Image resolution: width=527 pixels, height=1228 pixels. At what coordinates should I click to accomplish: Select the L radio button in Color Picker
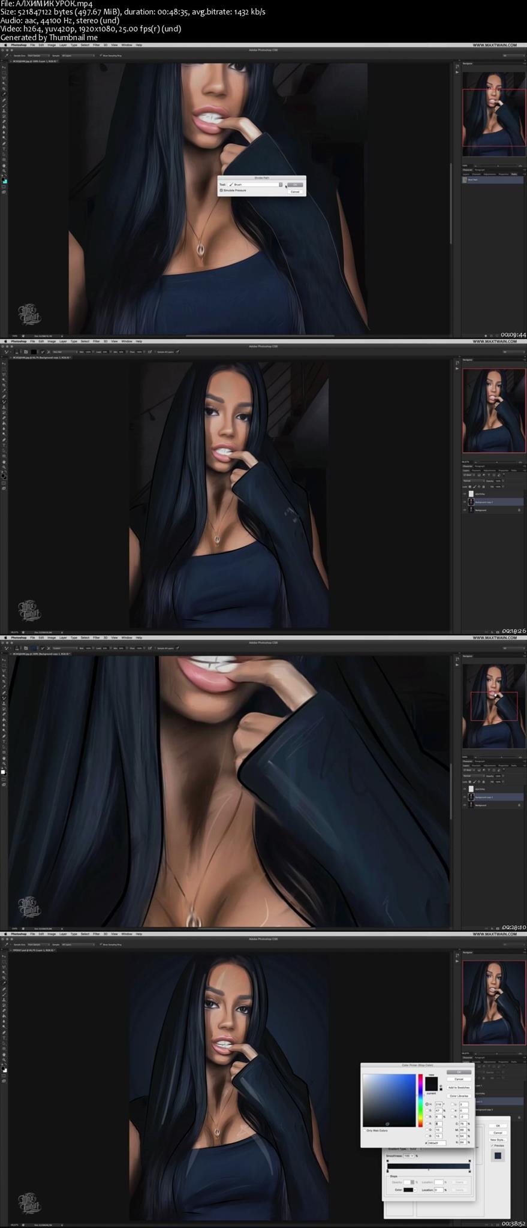[x=452, y=1104]
